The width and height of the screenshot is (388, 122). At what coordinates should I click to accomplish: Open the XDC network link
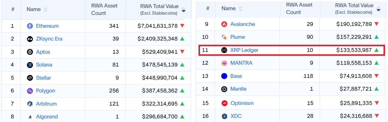click(x=236, y=116)
